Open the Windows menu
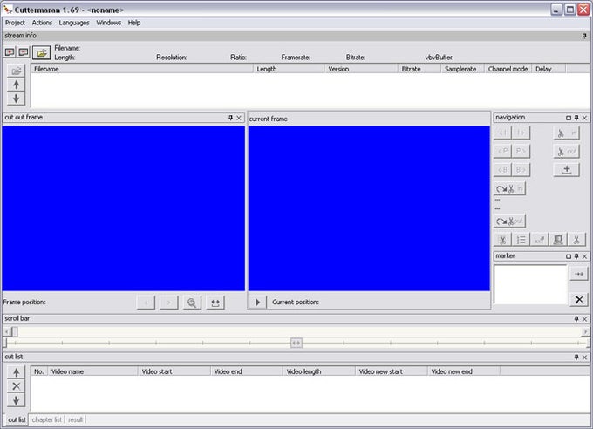 (x=108, y=23)
